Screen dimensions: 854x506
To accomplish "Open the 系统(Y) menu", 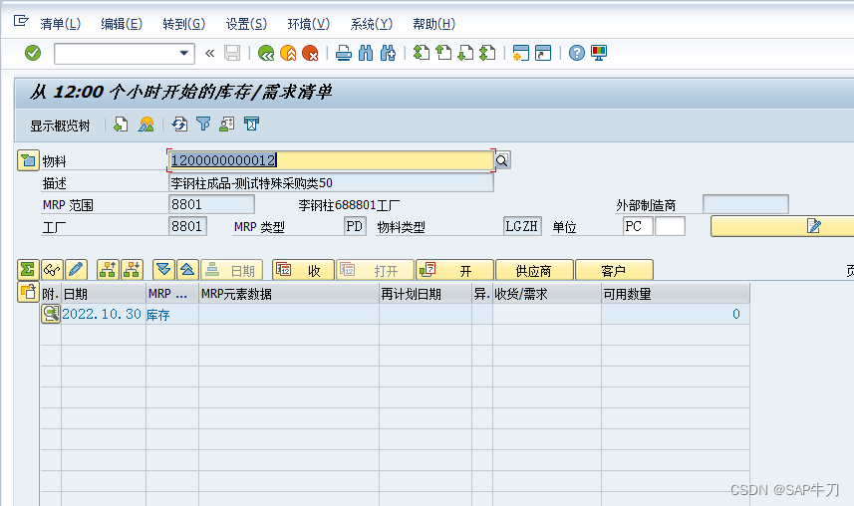I will pyautogui.click(x=371, y=24).
